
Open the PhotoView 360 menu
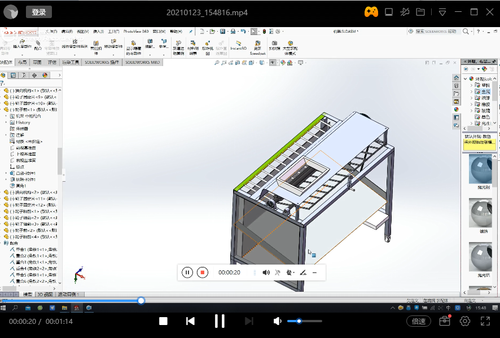[x=136, y=31]
